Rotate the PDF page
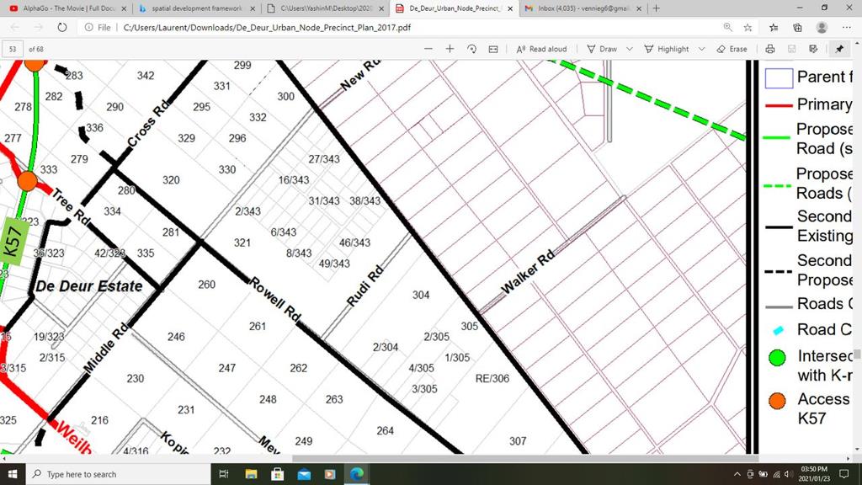The image size is (862, 485). tap(471, 49)
